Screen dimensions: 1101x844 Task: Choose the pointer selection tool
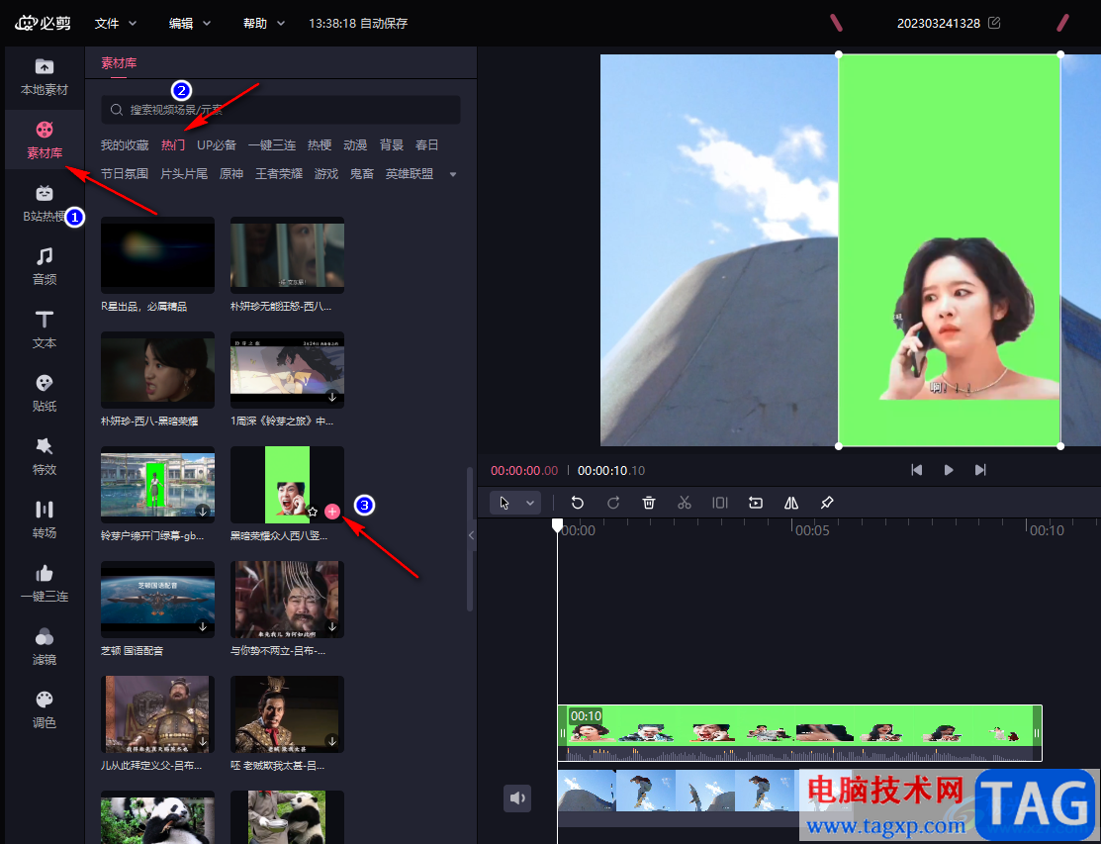click(505, 503)
